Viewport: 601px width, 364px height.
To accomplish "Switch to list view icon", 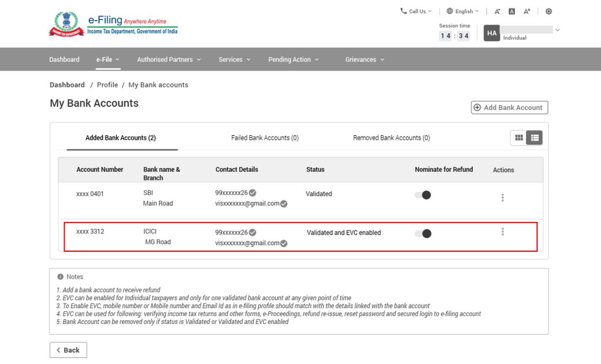I will point(535,138).
